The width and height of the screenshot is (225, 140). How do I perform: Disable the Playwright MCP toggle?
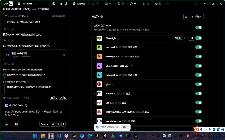tap(199, 38)
